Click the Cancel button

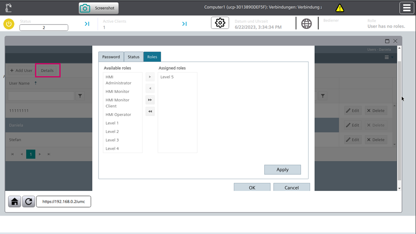point(291,187)
